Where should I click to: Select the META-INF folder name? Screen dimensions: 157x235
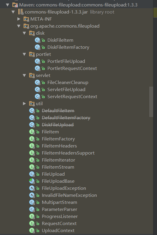pyautogui.click(x=41, y=19)
